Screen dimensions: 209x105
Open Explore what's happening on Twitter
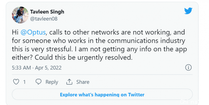(102, 94)
